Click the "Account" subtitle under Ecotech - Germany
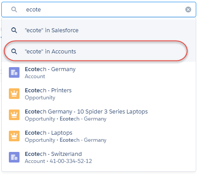Image resolution: width=198 pixels, height=174 pixels. [x=35, y=76]
